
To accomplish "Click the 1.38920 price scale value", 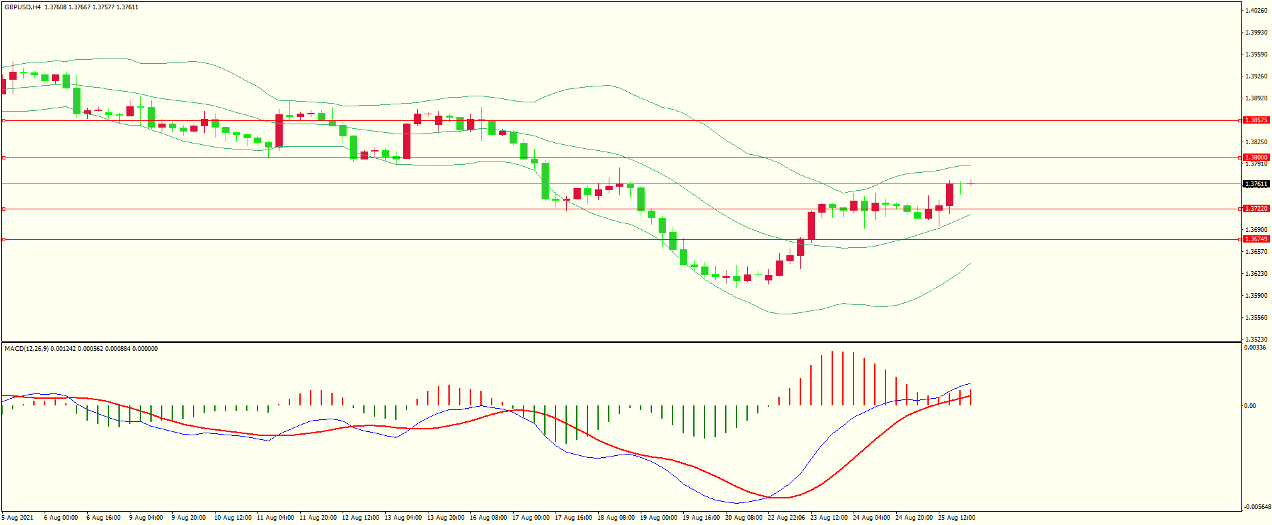I will (x=1256, y=98).
